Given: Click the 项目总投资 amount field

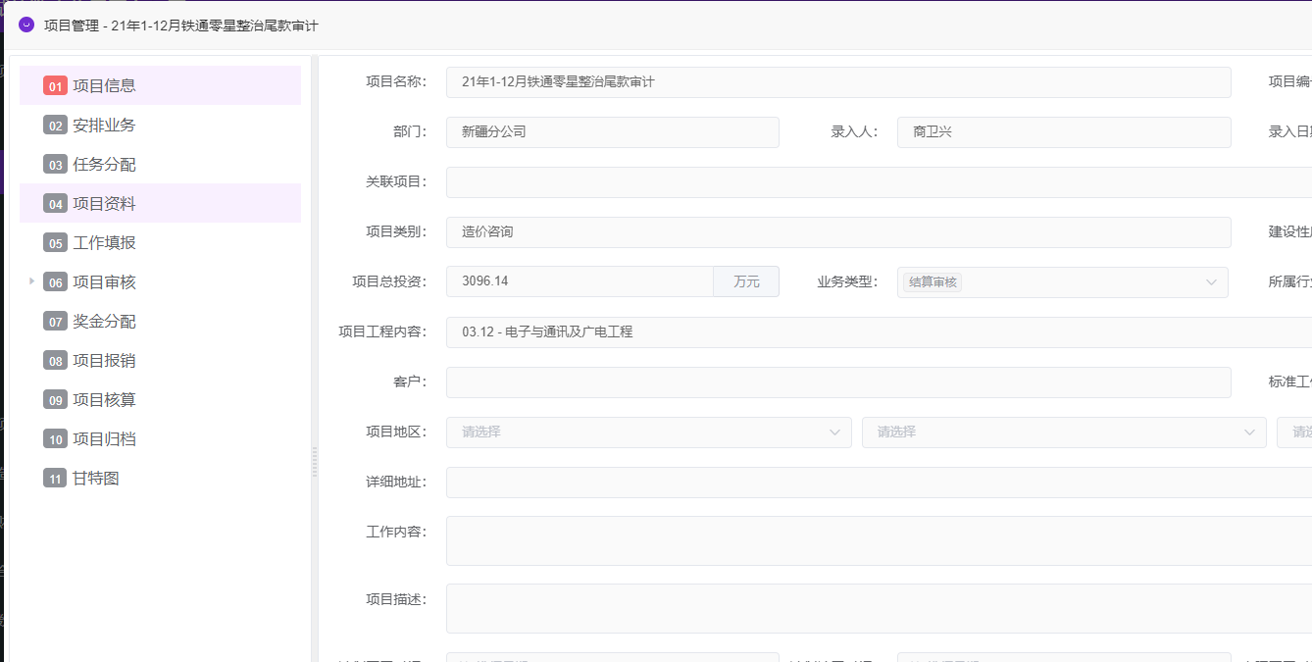Looking at the screenshot, I should [579, 281].
